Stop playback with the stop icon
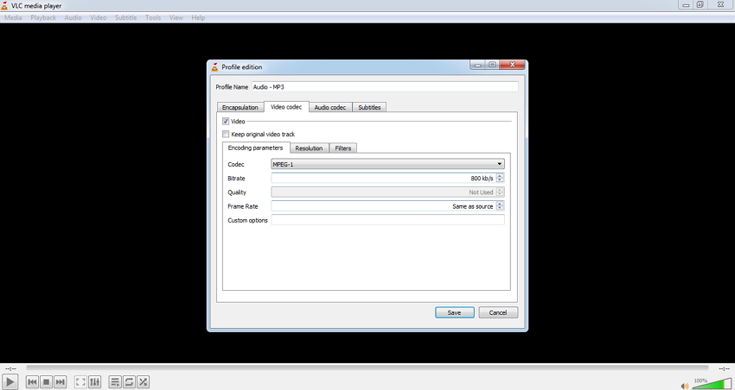Viewport: 735px width, 390px height. click(x=46, y=382)
